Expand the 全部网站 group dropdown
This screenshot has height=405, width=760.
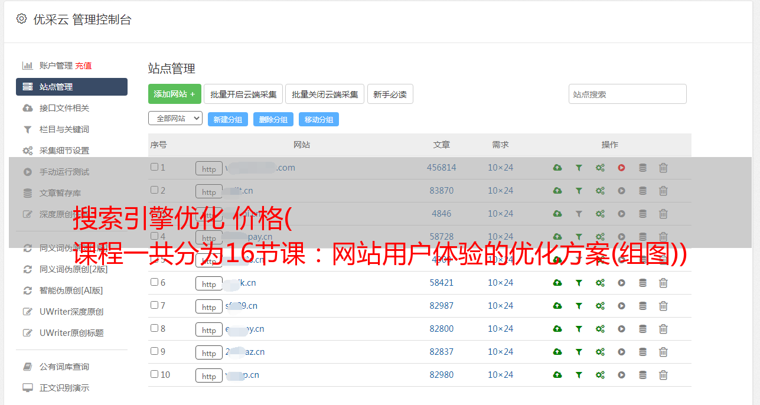click(175, 119)
